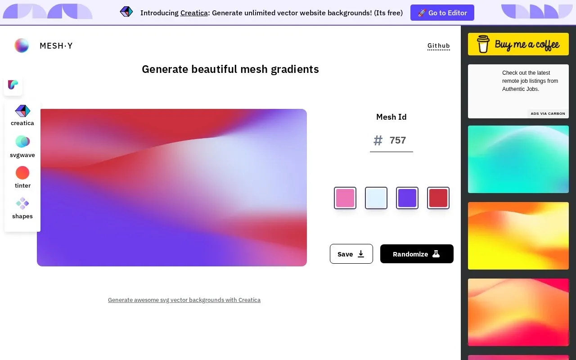The width and height of the screenshot is (576, 360).
Task: Click the Generate beautiful mesh gradients heading
Action: click(230, 69)
